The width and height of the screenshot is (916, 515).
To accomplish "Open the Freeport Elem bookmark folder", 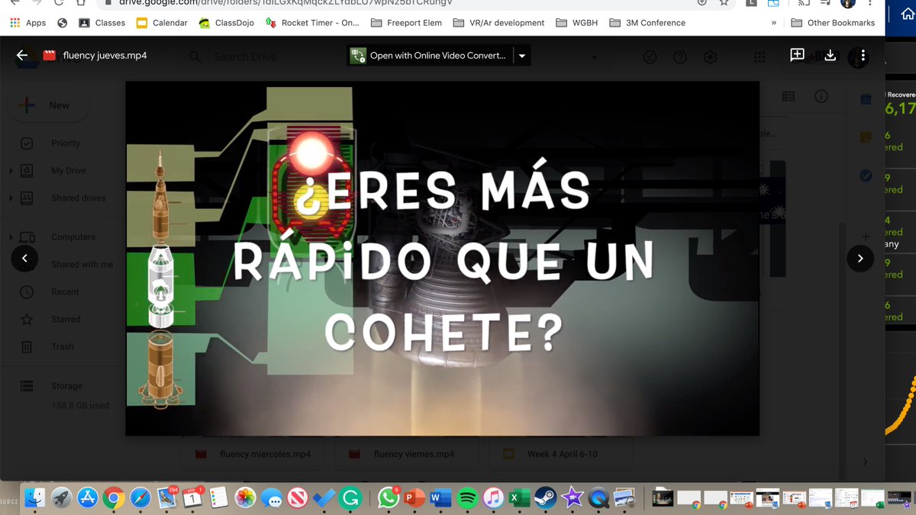I will point(406,23).
